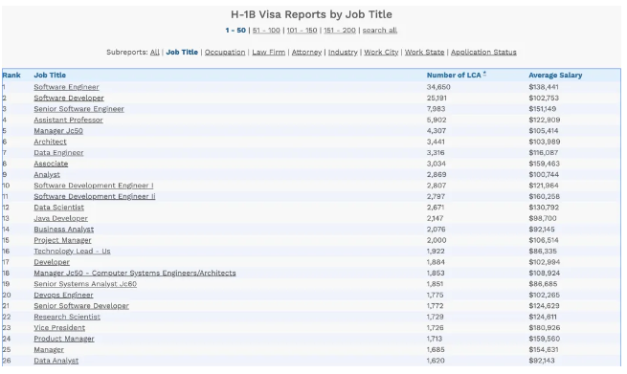Screen dimensions: 627x374
Task: Switch to the All subreport
Action: tap(155, 52)
